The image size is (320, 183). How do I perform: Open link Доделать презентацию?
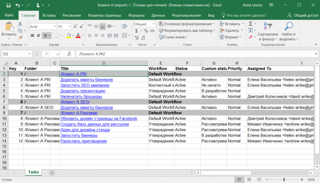83,91
